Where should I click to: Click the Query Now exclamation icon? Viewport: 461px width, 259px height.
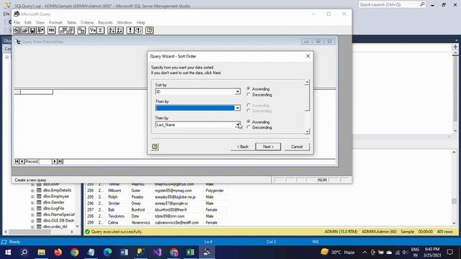pyautogui.click(x=130, y=30)
